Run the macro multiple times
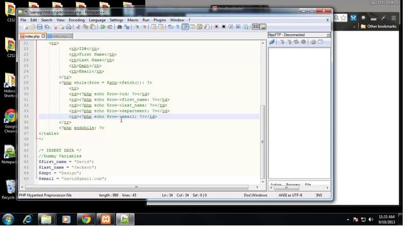403x226 pixels. point(238,27)
